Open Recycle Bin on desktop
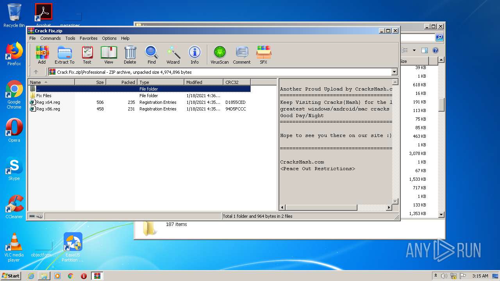500x281 pixels. pyautogui.click(x=14, y=16)
